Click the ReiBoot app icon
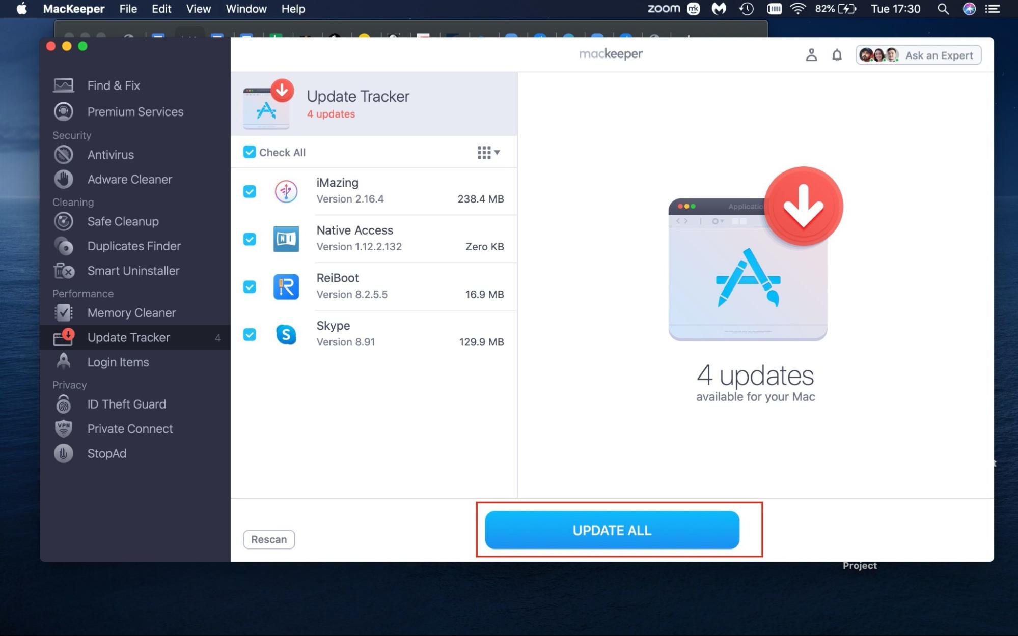Screen dimensions: 1018x636 pyautogui.click(x=286, y=287)
